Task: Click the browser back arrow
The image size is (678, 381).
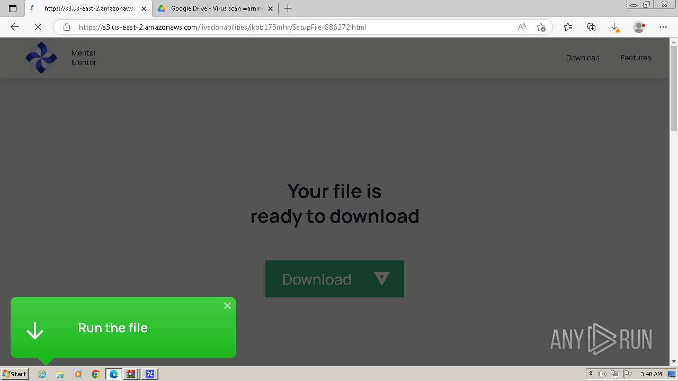Action: 15,27
